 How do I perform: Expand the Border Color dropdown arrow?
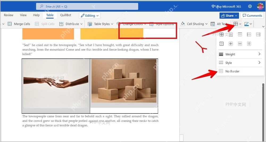(x=251, y=24)
